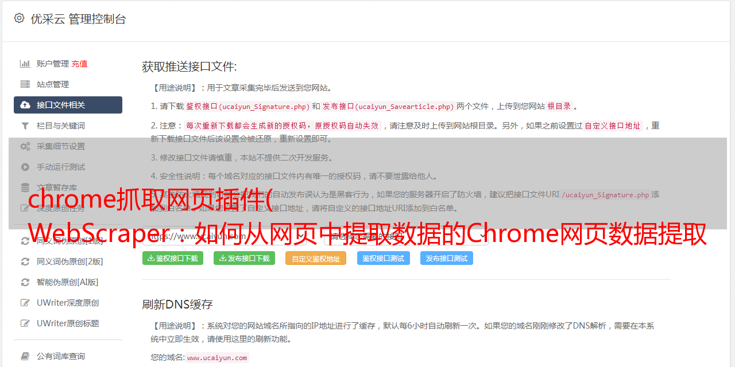Click the green 发布接口下载 button
Screen dimensions: 735x367
click(244, 258)
